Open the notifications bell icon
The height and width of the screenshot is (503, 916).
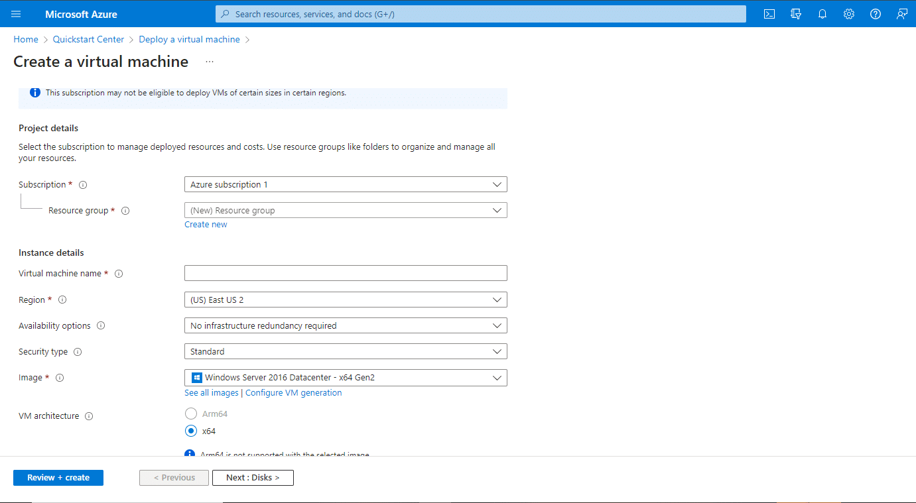[822, 13]
